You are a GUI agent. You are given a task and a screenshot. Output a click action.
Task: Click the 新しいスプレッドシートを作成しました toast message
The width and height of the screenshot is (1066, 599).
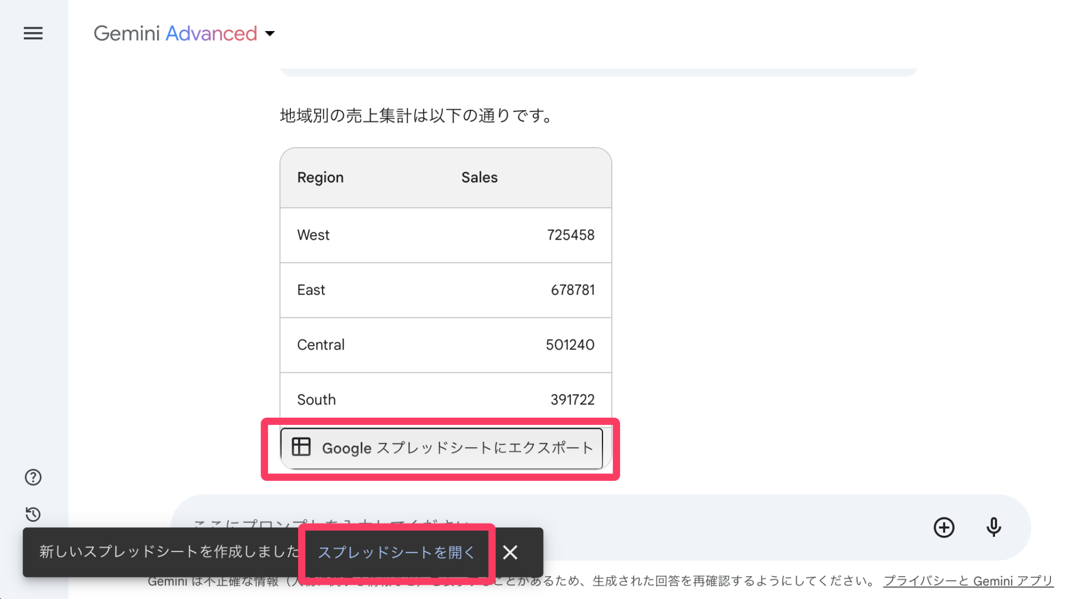coord(169,552)
